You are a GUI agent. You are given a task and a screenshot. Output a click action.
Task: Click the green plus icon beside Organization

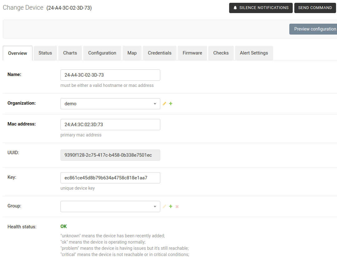click(171, 104)
